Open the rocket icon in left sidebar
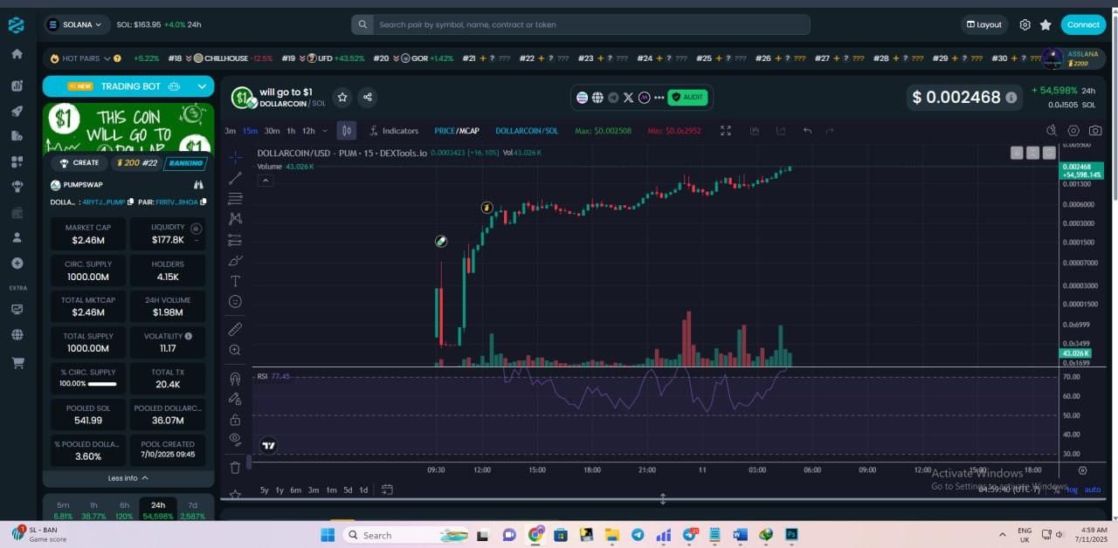Image resolution: width=1118 pixels, height=548 pixels. tap(17, 111)
